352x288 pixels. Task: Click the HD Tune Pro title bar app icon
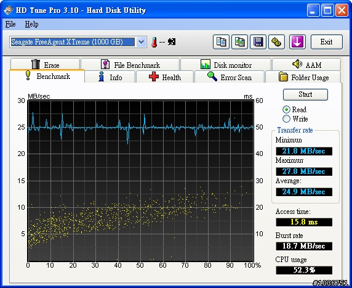tap(9, 10)
